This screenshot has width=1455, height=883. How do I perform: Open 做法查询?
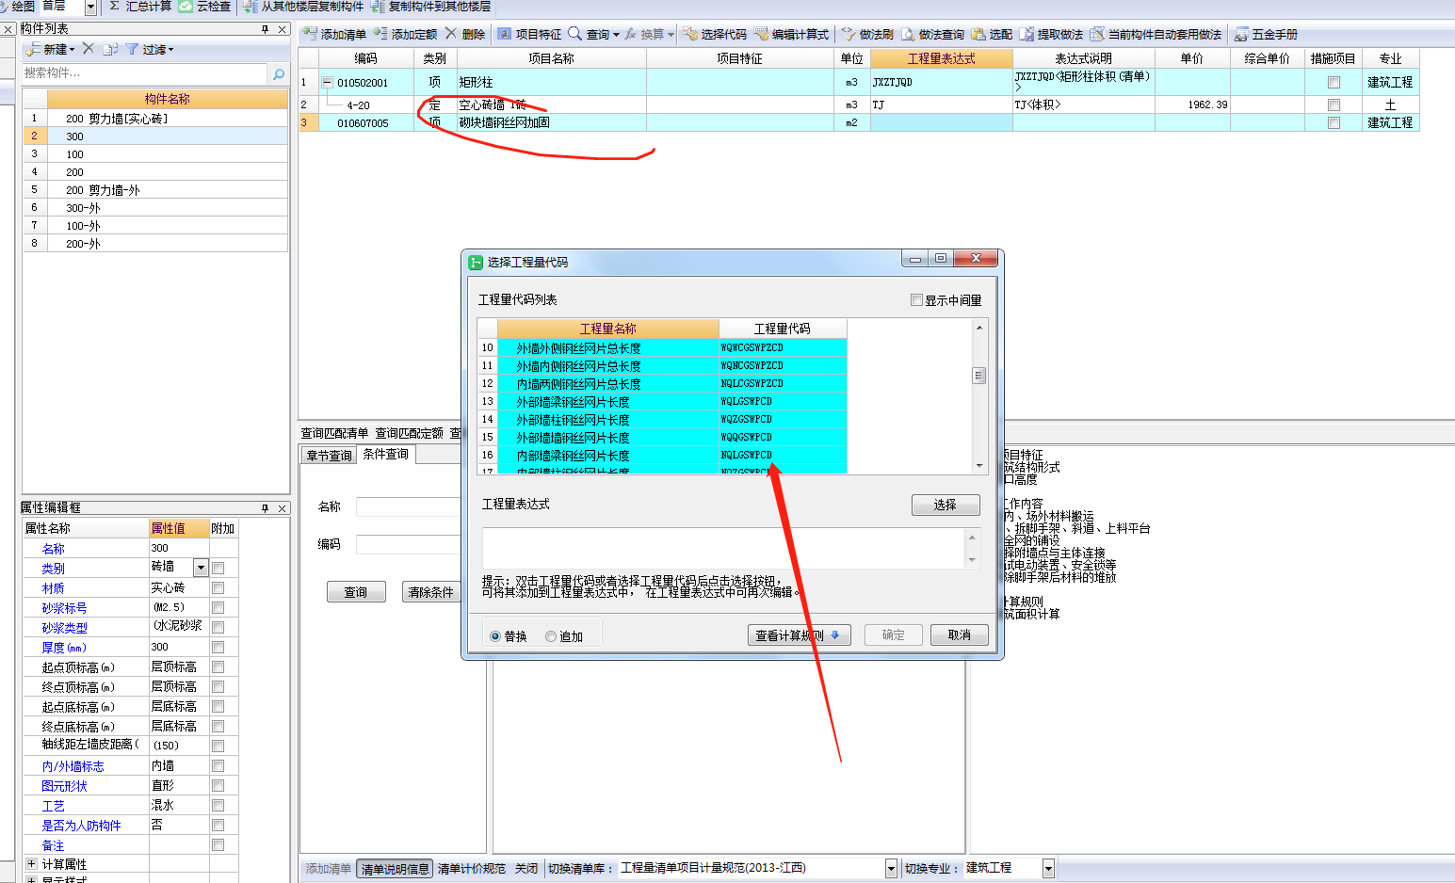(933, 34)
